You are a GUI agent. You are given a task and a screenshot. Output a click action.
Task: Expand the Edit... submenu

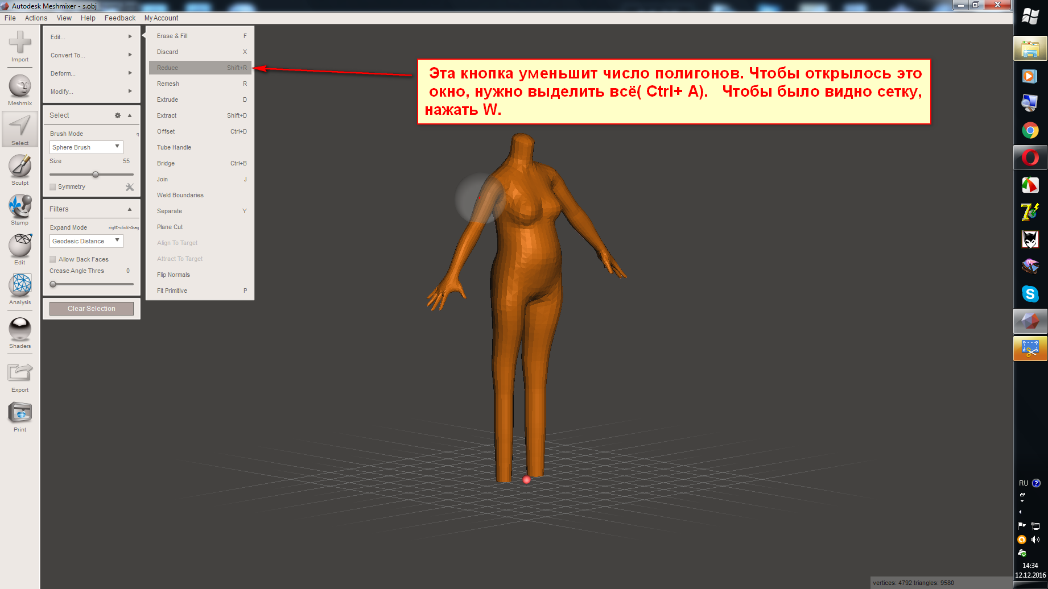click(x=91, y=37)
